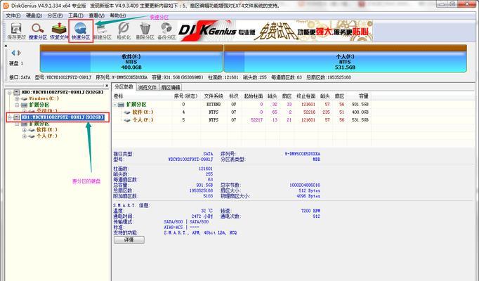Click the 2472 小时 power-on time value
Viewport: 479px width, 281px height.
point(202,216)
